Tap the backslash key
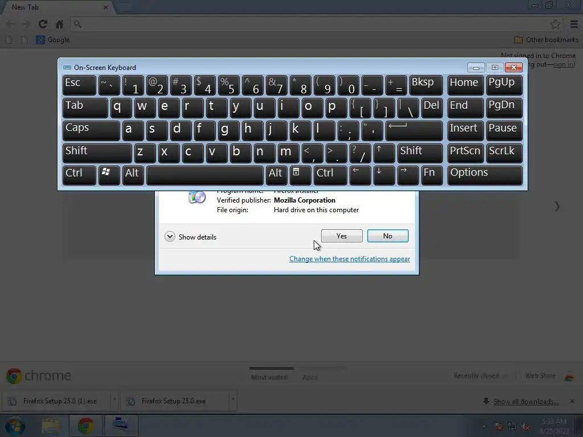Screen dimensions: 583x437 click(408, 108)
